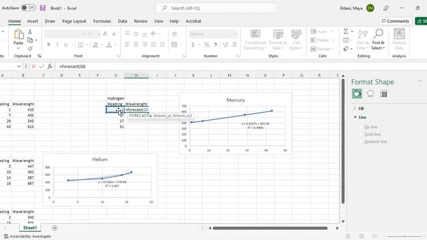The image size is (427, 240).
Task: Click the zoom slider in status bar
Action: tap(404, 237)
